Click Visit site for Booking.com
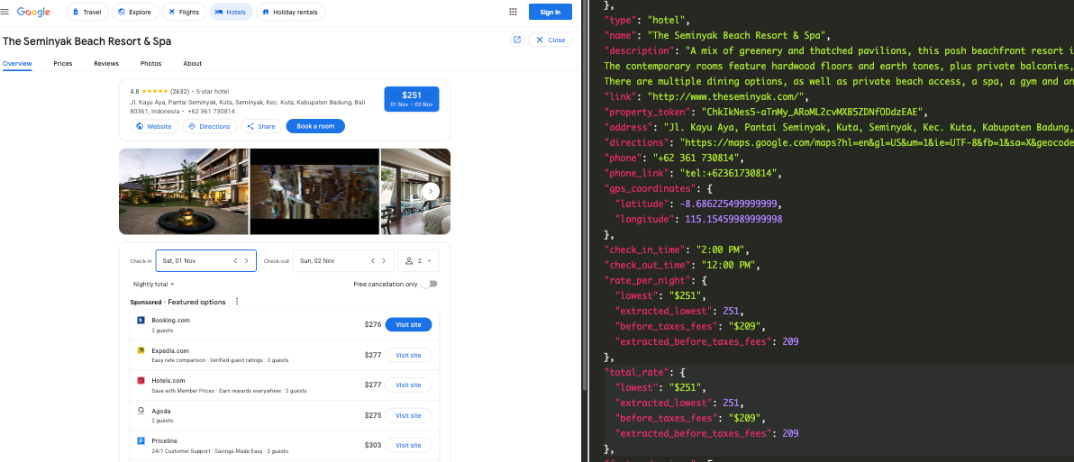1074x462 pixels. click(408, 324)
